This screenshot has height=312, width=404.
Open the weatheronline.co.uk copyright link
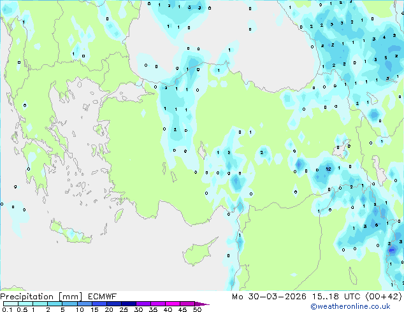click(350, 306)
